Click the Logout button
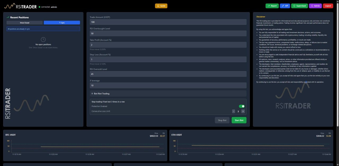Image resolution: width=339 pixels, height=166 pixels. coord(328,6)
